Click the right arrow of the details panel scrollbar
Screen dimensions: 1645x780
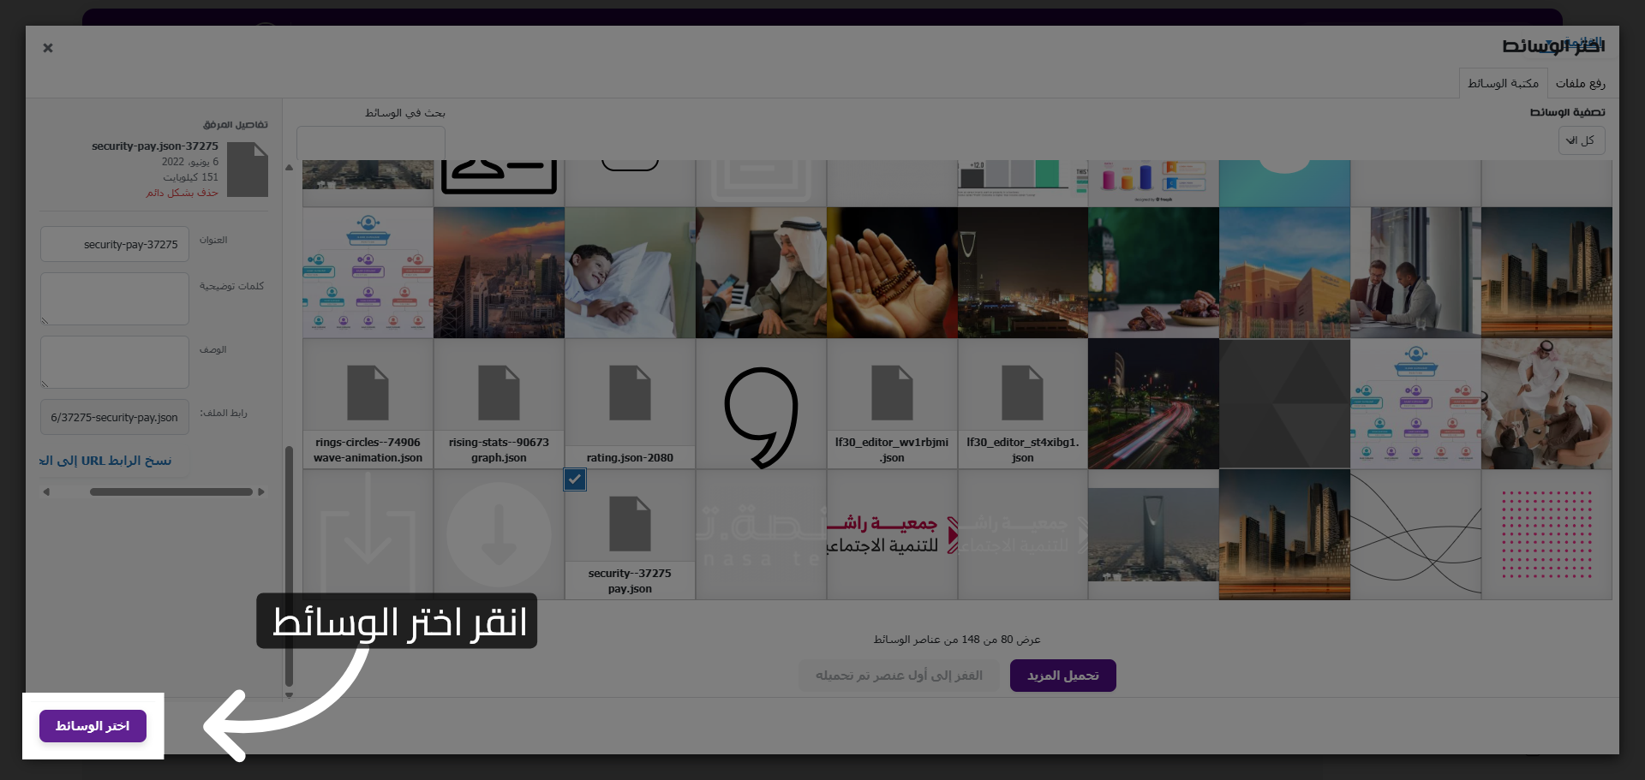[x=262, y=491]
